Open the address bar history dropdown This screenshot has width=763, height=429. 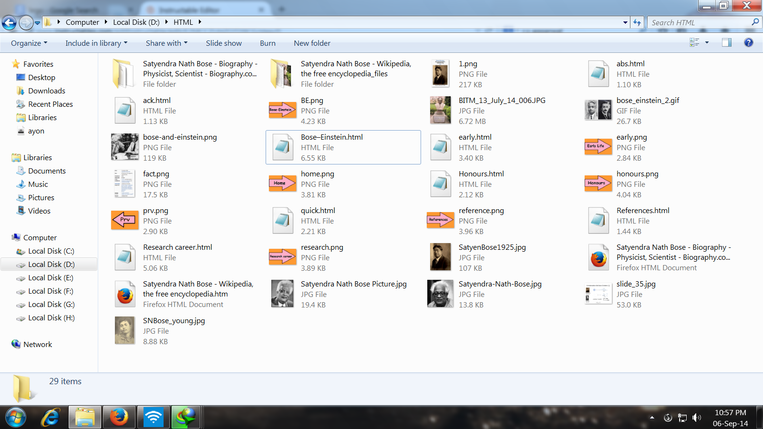(x=625, y=22)
